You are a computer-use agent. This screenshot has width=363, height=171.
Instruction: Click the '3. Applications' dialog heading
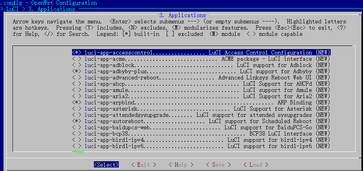[x=183, y=15]
